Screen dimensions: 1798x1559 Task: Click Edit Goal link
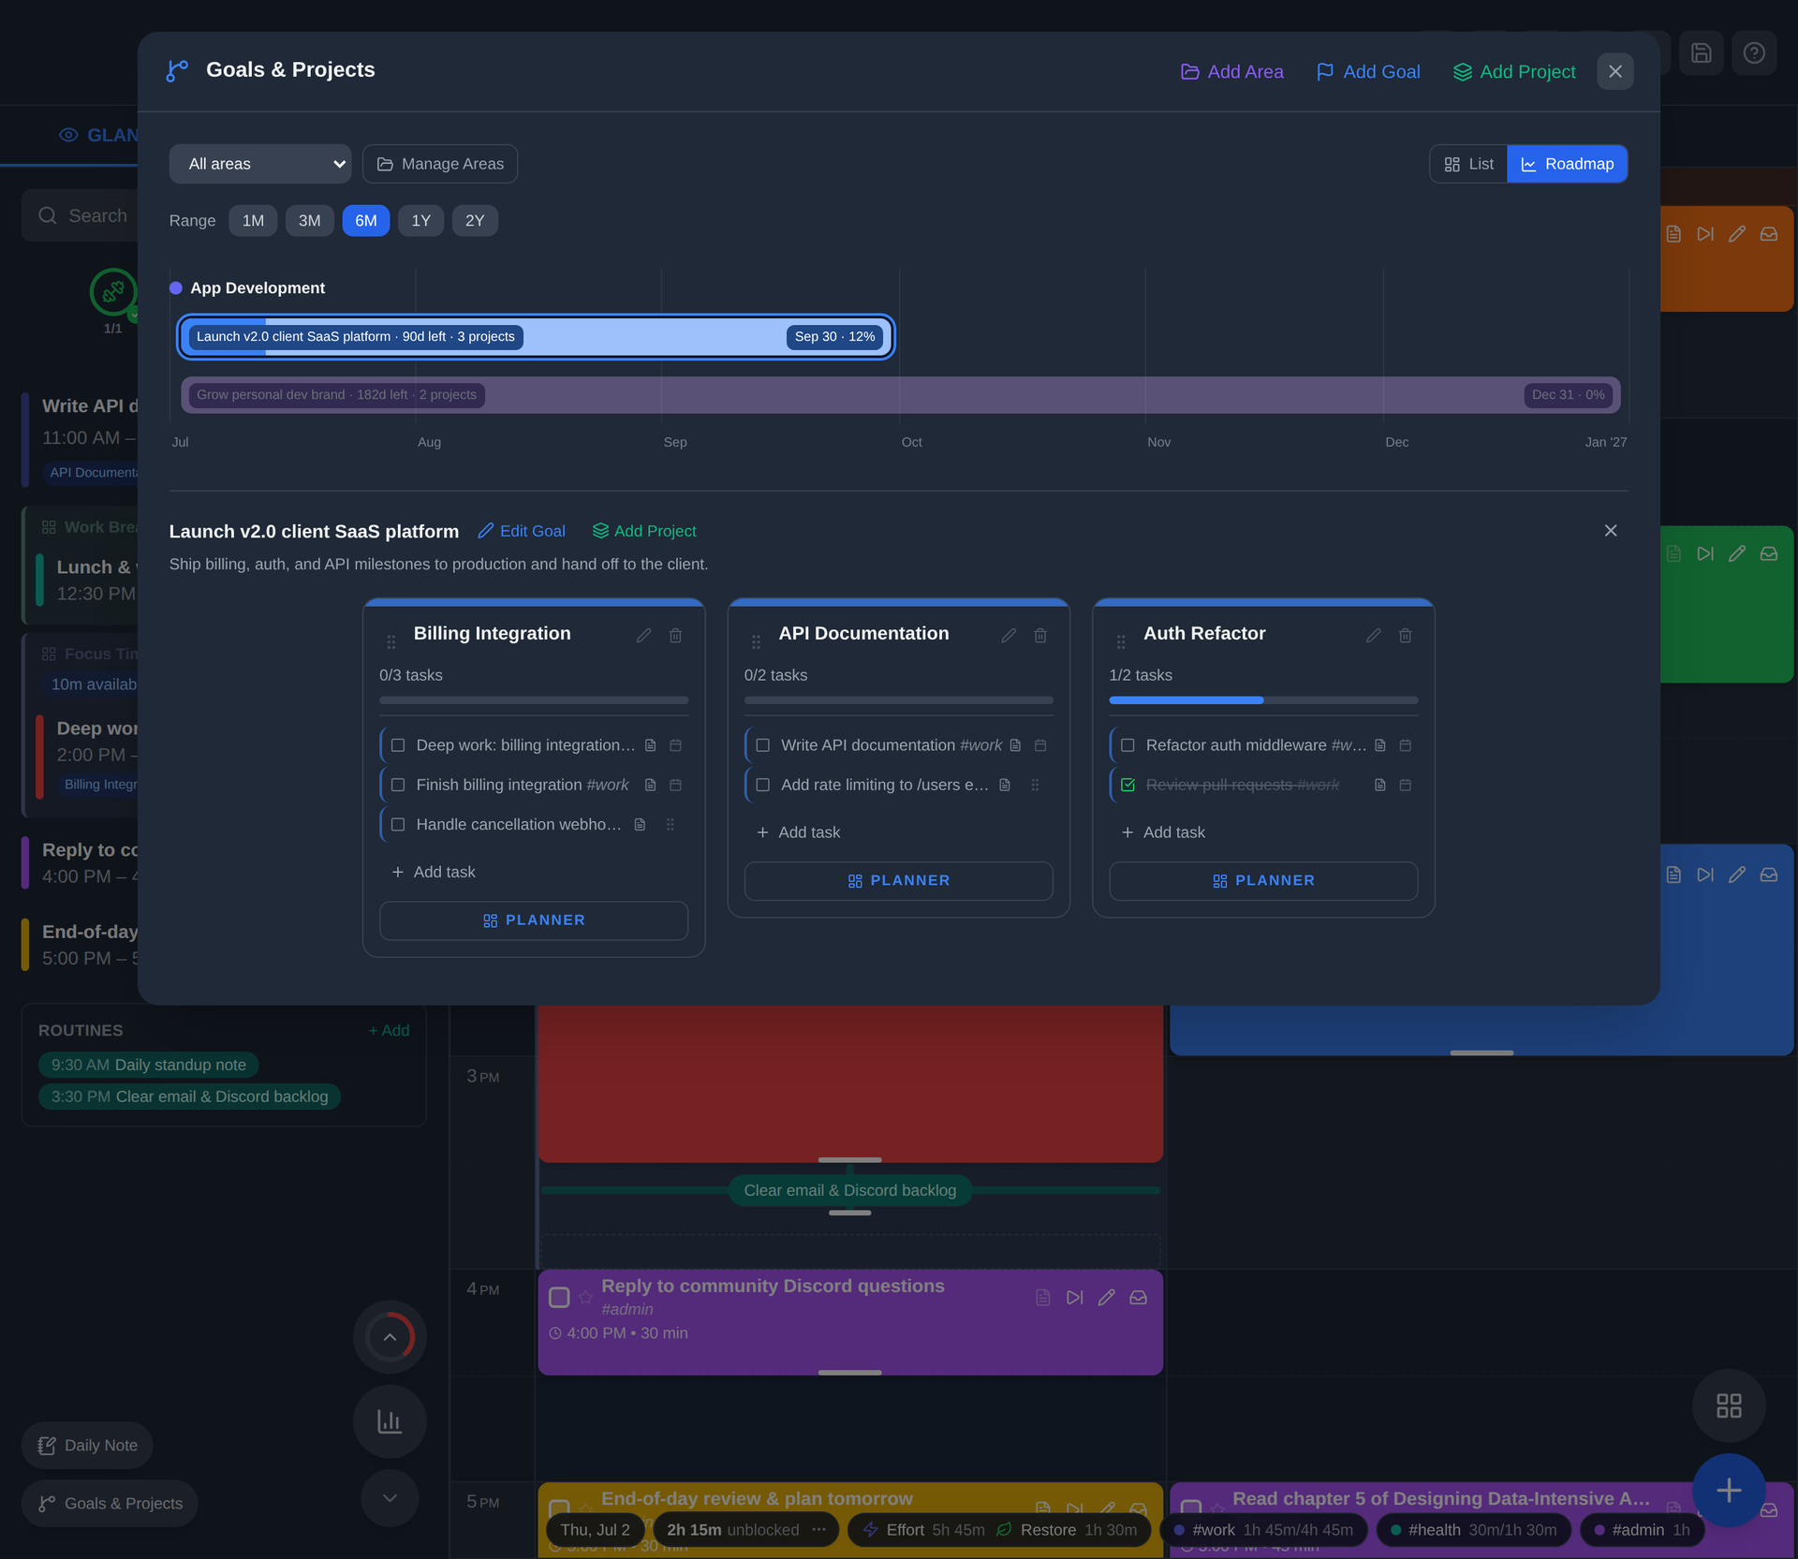click(522, 531)
